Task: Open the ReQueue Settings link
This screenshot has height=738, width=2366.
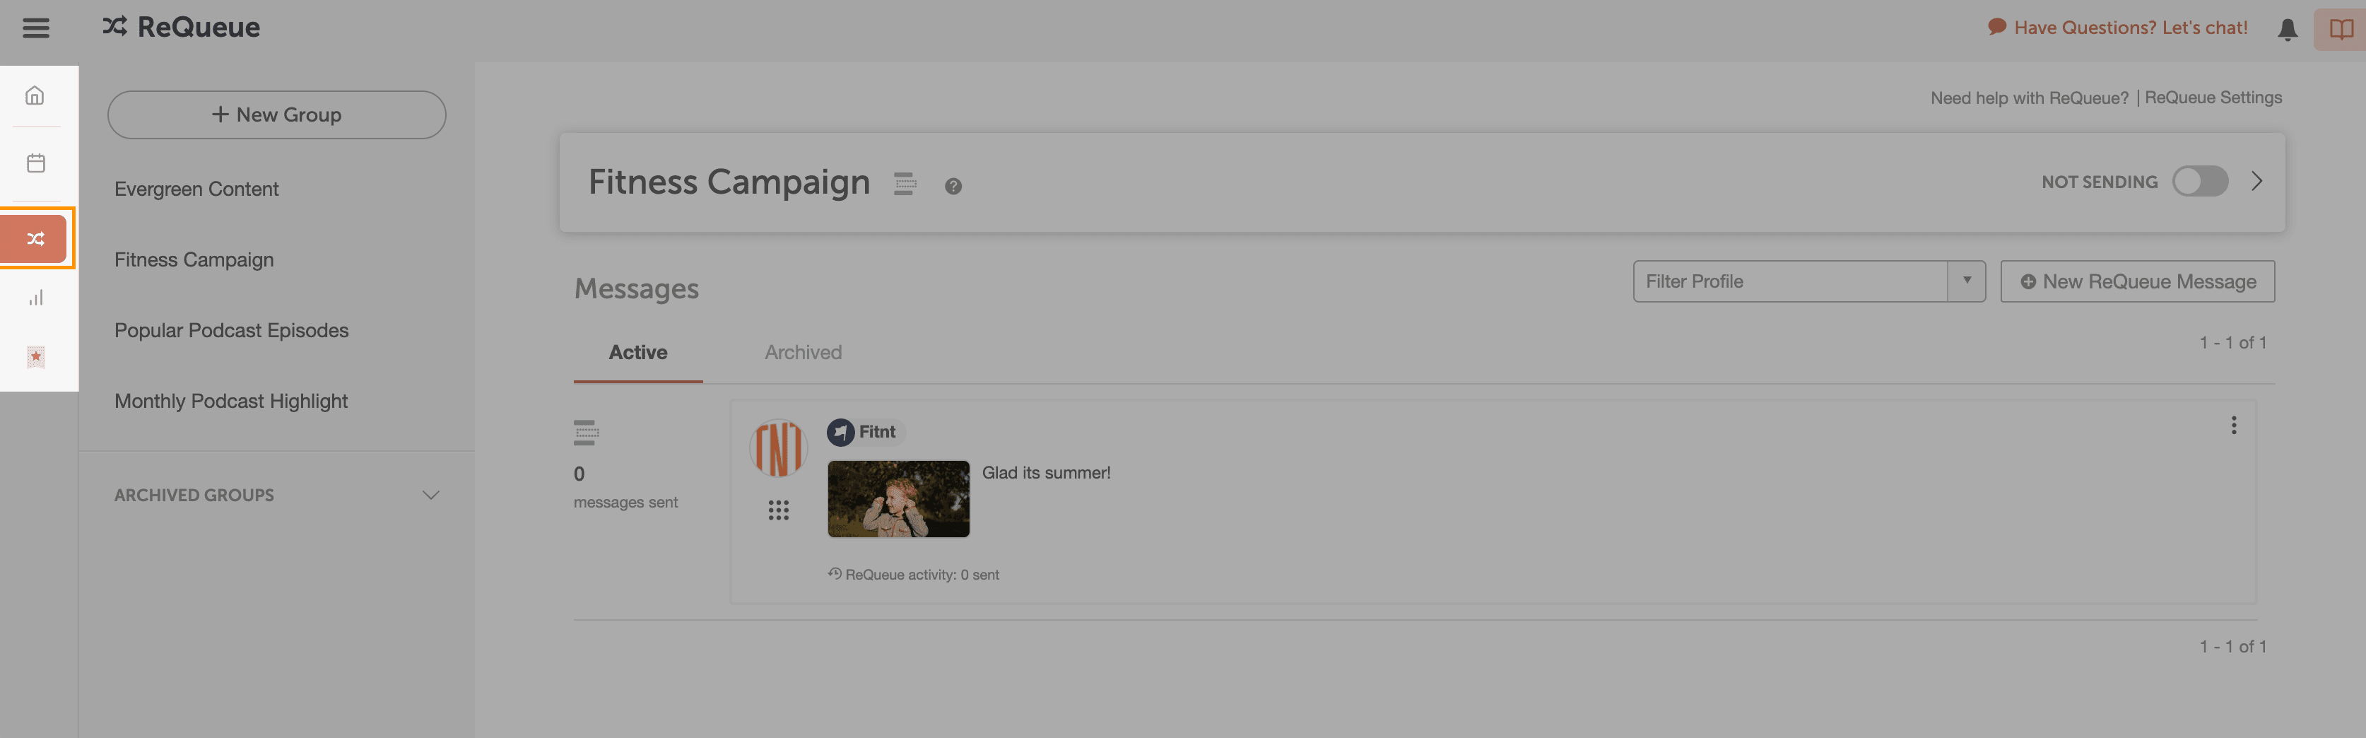Action: click(2213, 98)
